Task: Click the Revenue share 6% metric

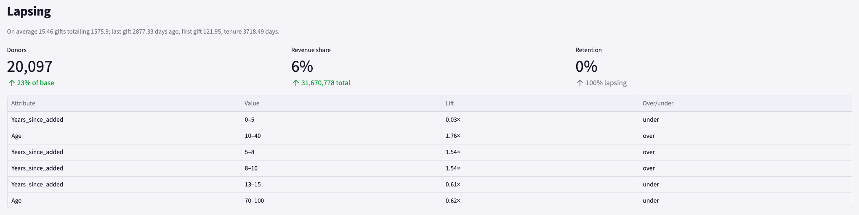Action: pyautogui.click(x=302, y=66)
